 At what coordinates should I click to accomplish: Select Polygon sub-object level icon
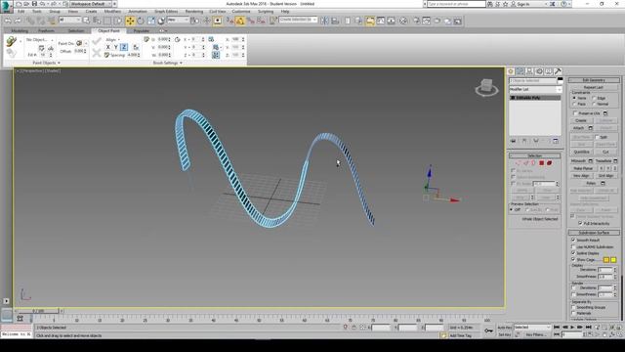click(x=541, y=163)
